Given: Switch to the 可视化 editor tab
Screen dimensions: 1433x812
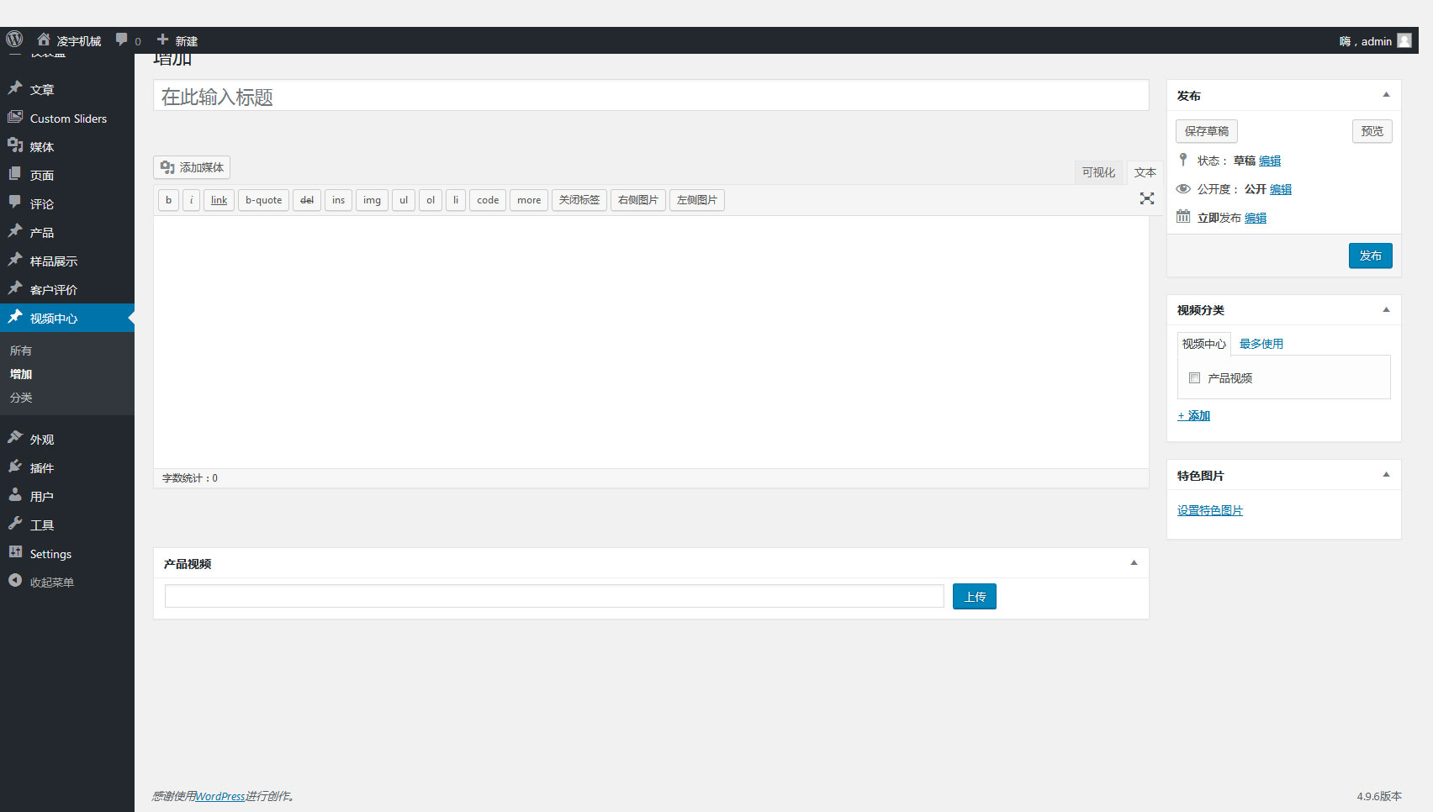Looking at the screenshot, I should coord(1098,172).
